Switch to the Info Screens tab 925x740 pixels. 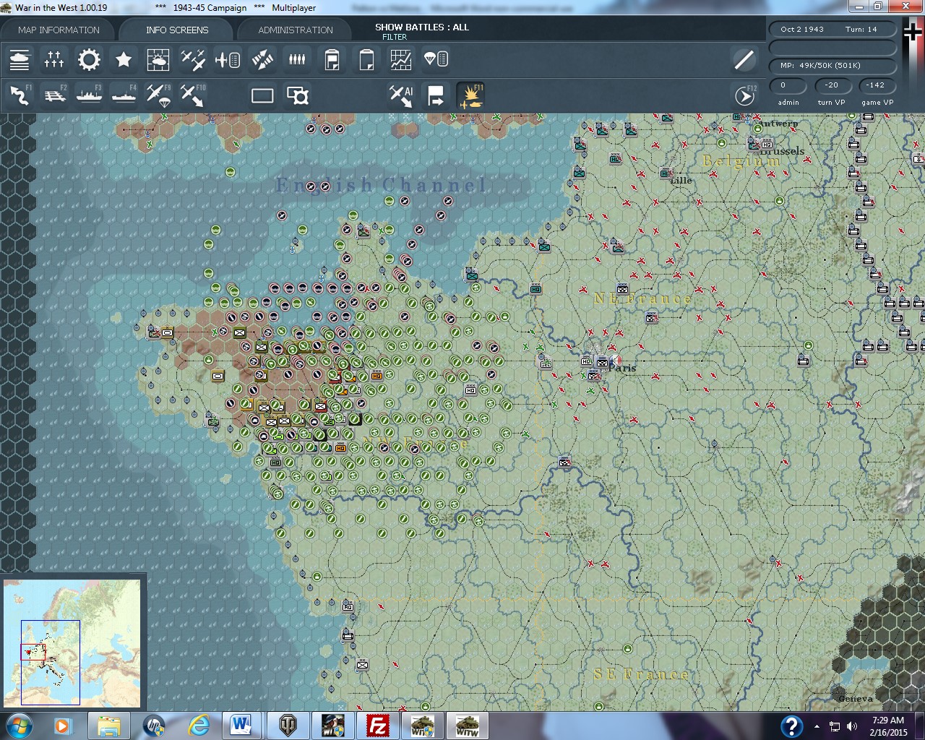[177, 30]
